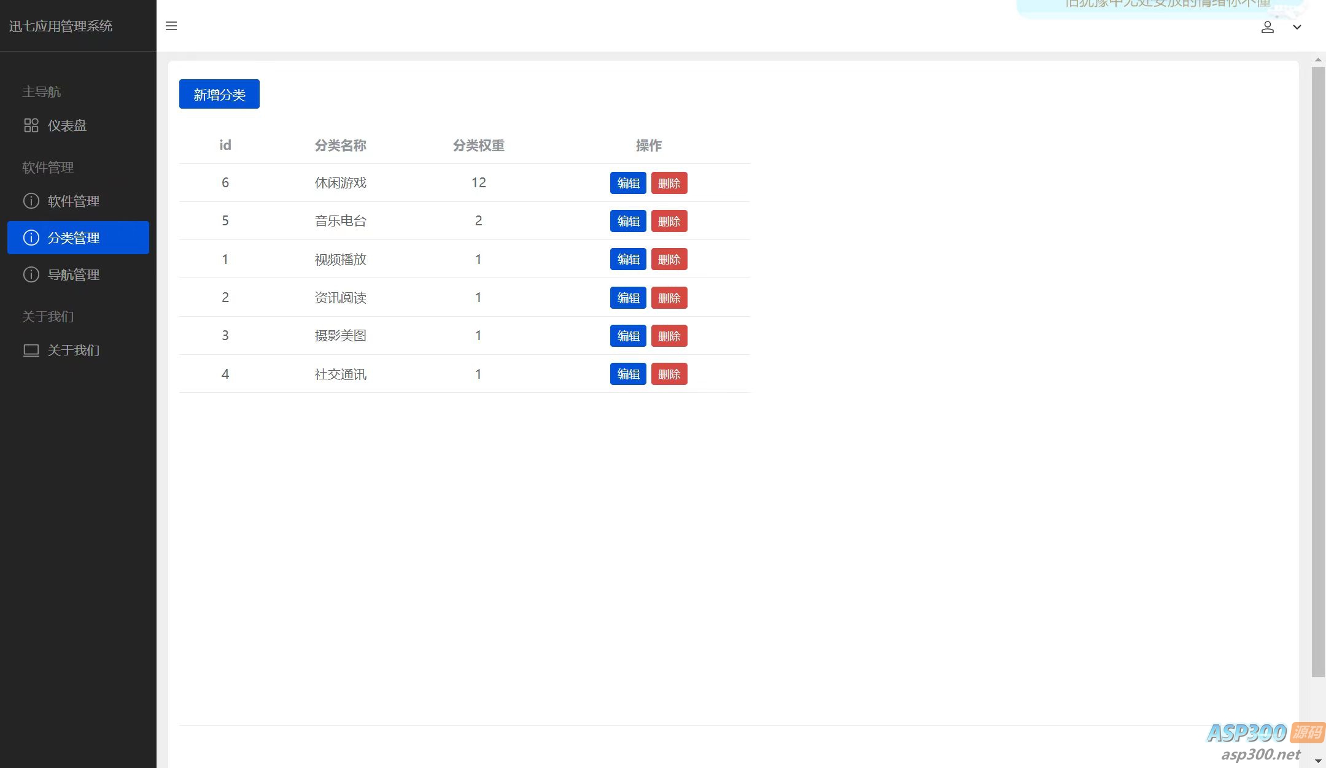
Task: Edit the 视频播放 category
Action: pyautogui.click(x=628, y=259)
